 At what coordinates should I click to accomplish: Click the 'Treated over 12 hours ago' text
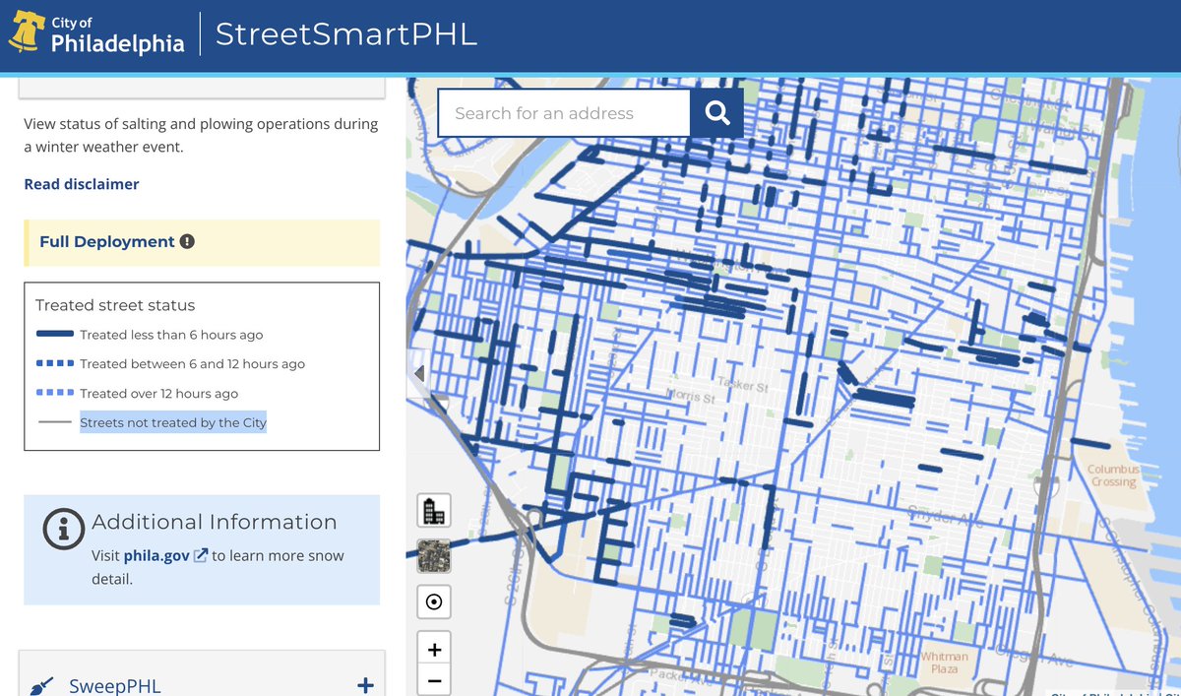pos(159,393)
